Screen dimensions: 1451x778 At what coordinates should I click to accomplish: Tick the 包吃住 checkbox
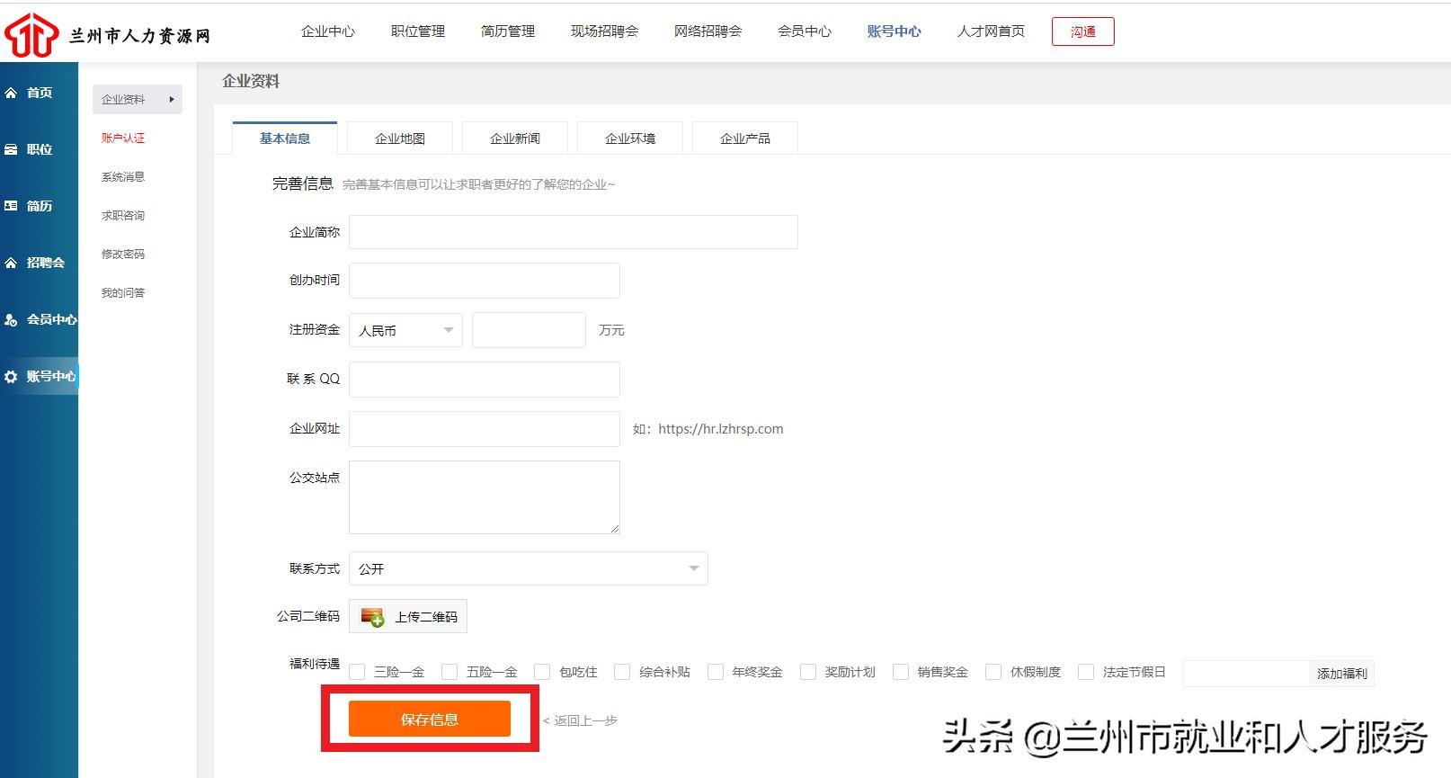pyautogui.click(x=542, y=672)
